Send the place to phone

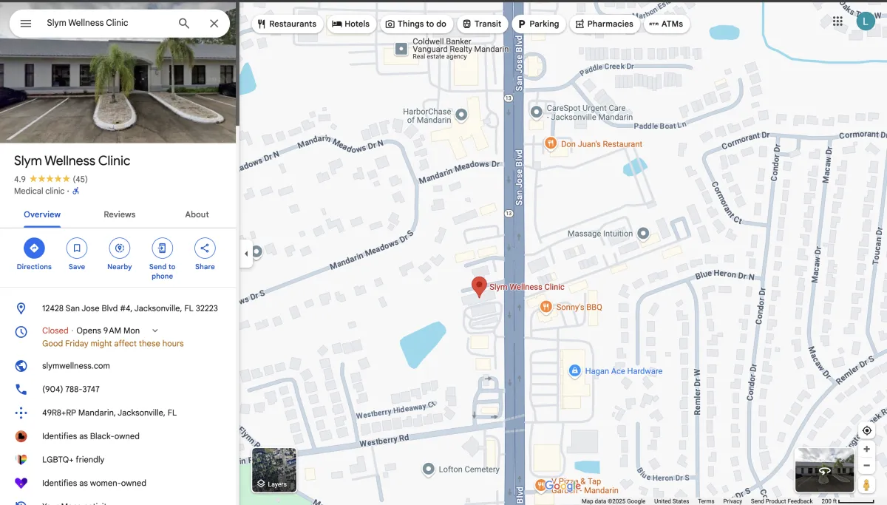point(162,259)
